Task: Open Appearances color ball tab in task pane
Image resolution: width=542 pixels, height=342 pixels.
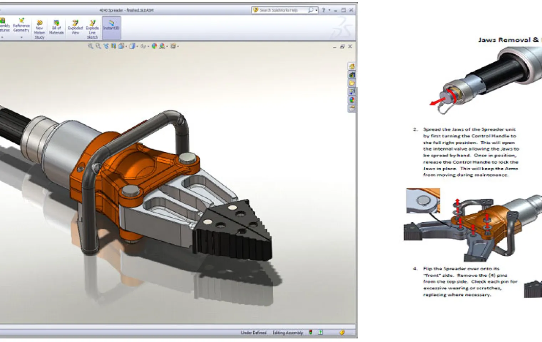Action: click(x=352, y=100)
